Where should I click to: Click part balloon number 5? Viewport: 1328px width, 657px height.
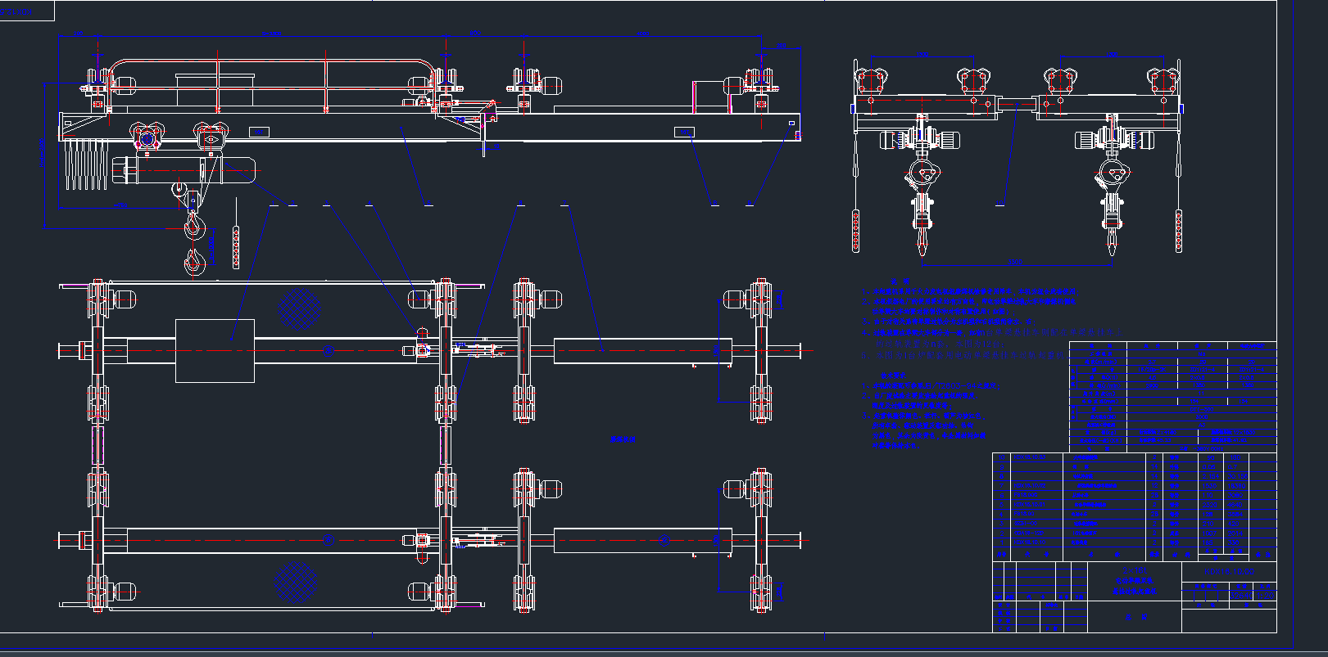(x=428, y=205)
